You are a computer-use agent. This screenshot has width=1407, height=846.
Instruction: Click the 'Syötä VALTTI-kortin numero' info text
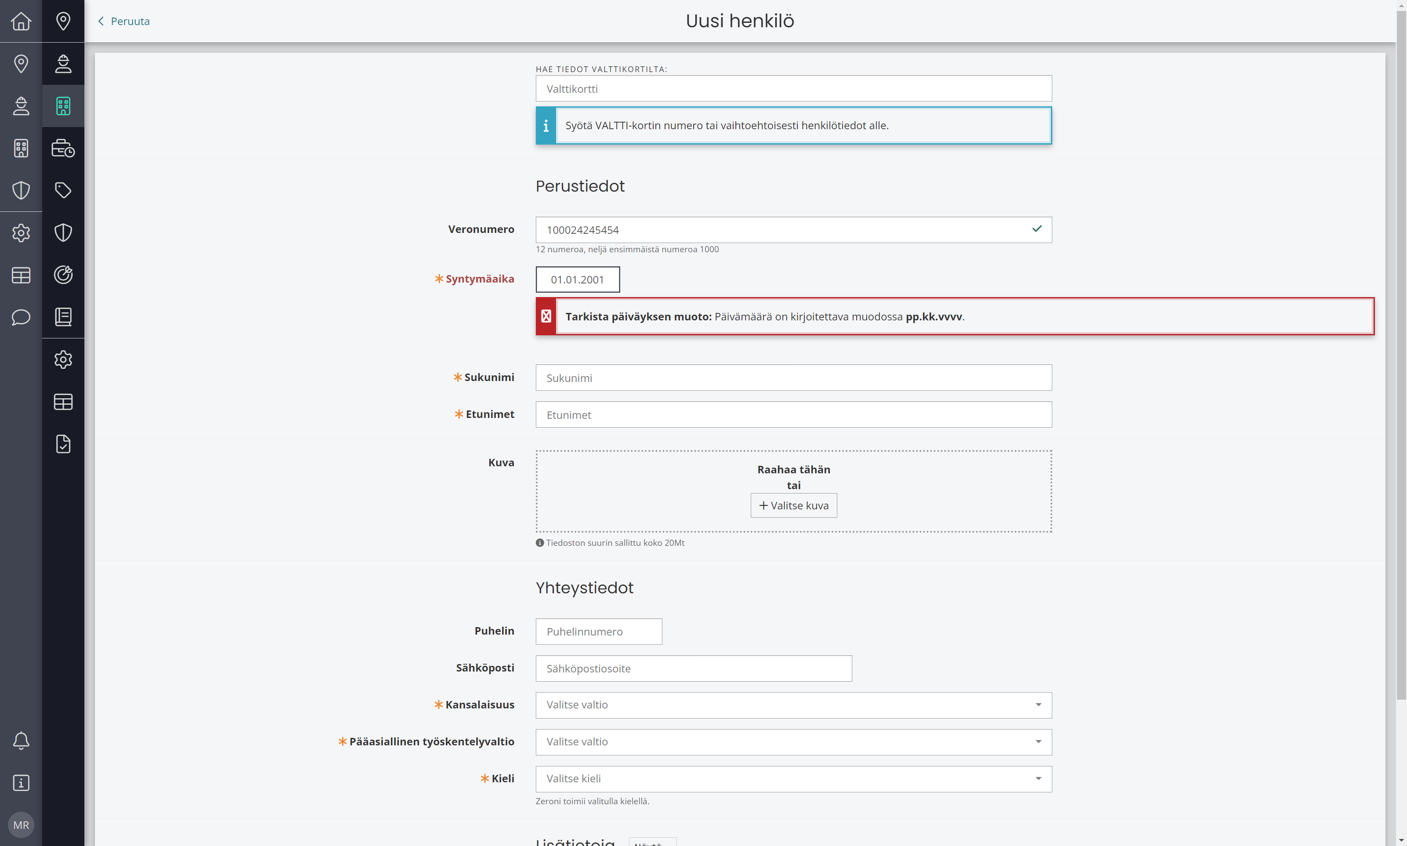[x=727, y=125]
